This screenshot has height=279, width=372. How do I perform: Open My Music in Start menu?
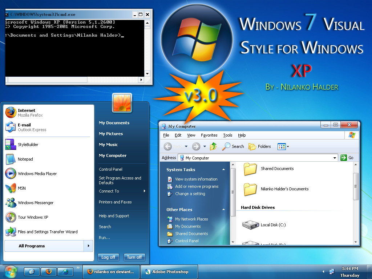click(108, 145)
